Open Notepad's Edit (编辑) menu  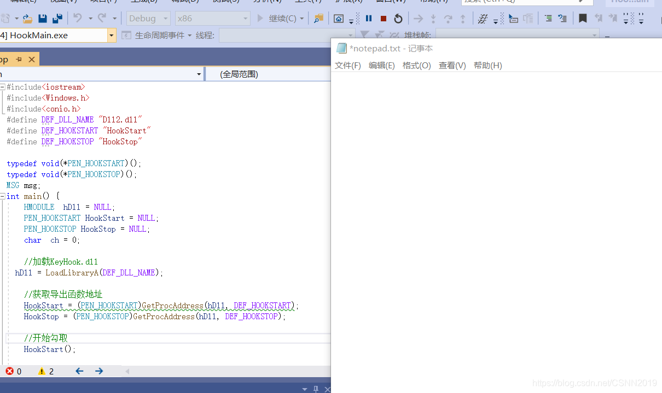click(x=382, y=66)
